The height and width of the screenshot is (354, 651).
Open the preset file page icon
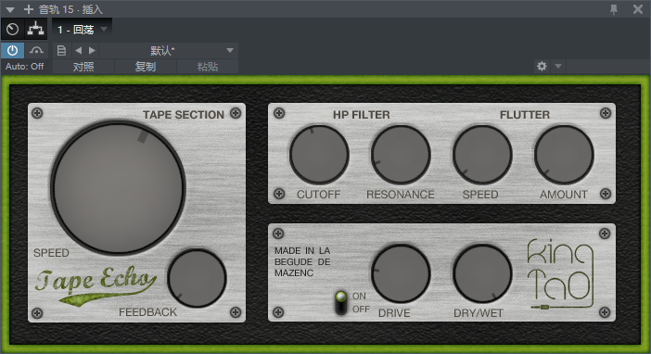61,51
